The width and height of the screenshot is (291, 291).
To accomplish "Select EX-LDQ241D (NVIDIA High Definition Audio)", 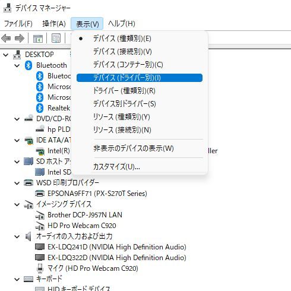I will [x=117, y=247].
